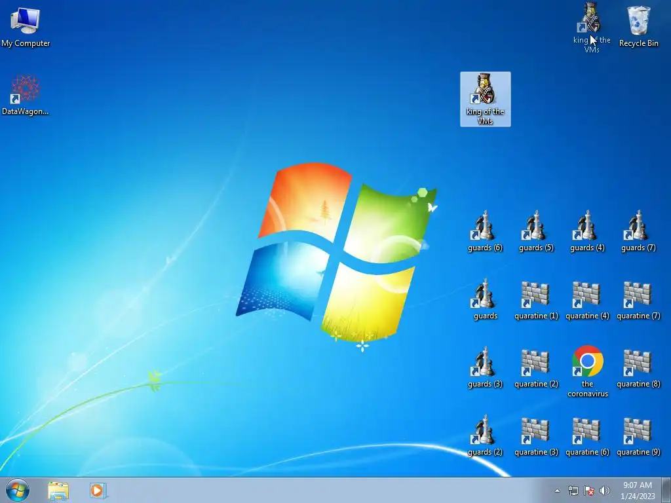Select the quaratine (1) wall icon

[x=536, y=294]
